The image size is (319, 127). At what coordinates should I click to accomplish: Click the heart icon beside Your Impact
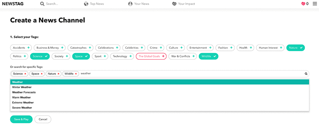[174, 4]
